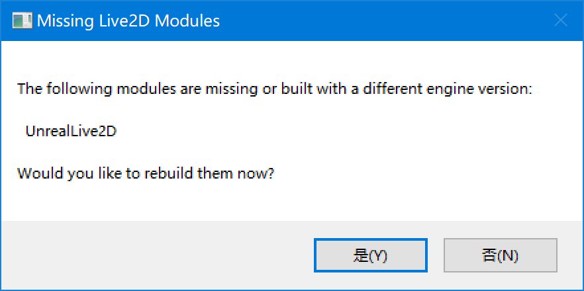Select the UnrealLive2D module name text
This screenshot has height=291, width=584.
coord(71,132)
